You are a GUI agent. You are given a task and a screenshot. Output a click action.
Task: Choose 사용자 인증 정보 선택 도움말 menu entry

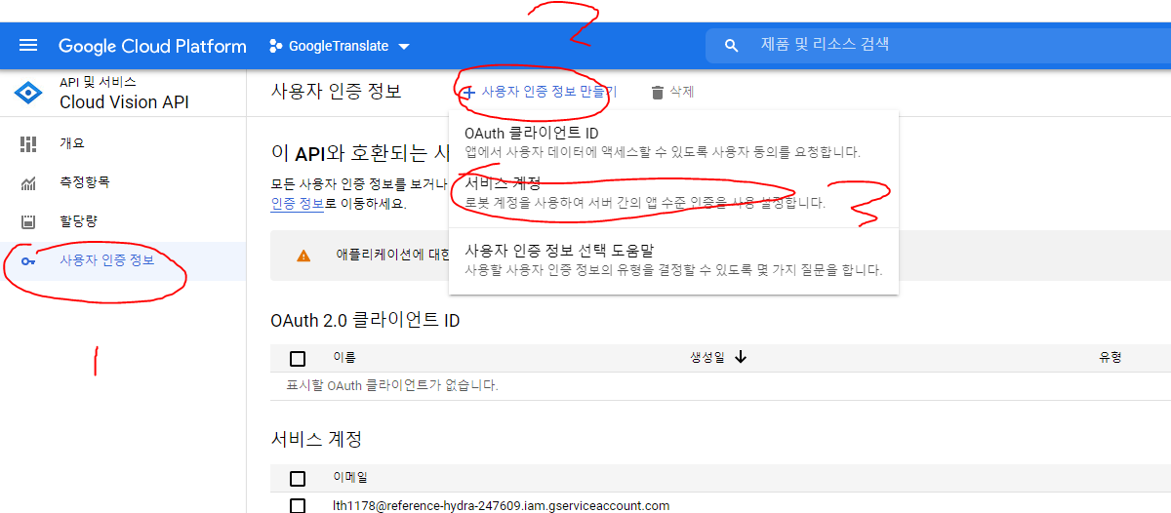pos(673,259)
